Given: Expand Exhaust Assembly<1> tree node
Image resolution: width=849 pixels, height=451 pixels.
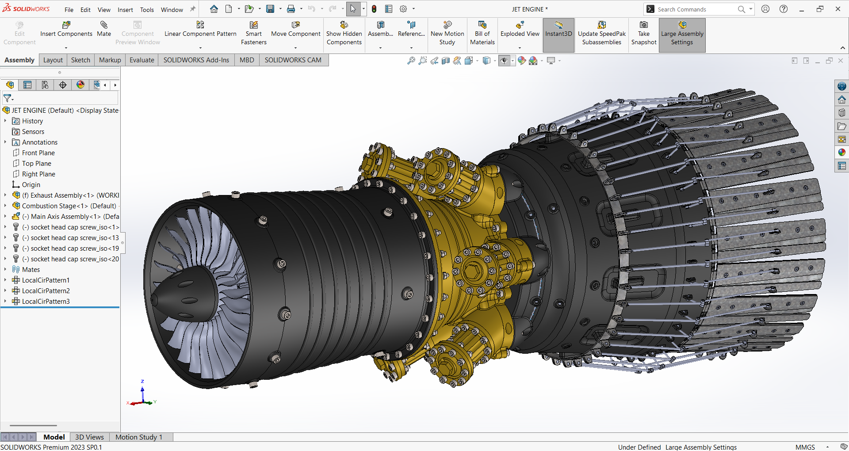Looking at the screenshot, I should point(5,195).
